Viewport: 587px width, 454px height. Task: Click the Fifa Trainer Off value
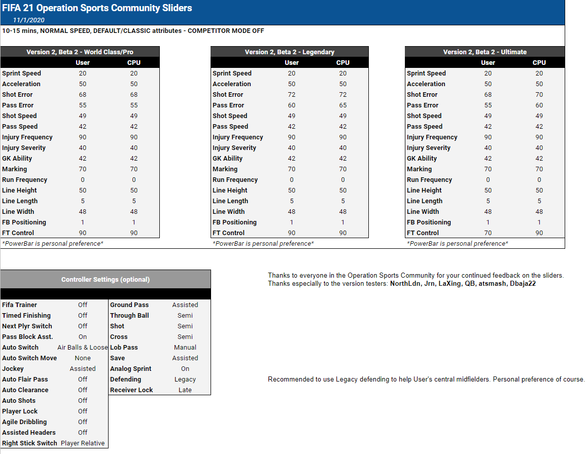pos(83,305)
